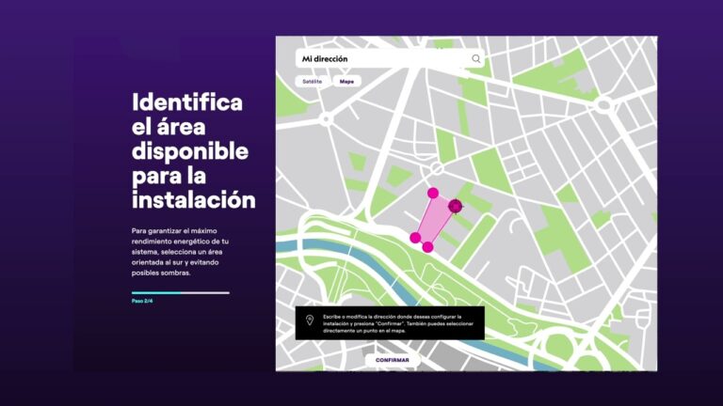This screenshot has width=723, height=406.
Task: Select the leftmost pink polygon vertex
Action: click(415, 238)
